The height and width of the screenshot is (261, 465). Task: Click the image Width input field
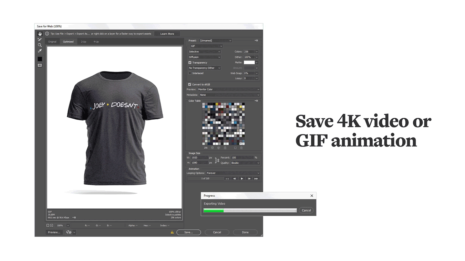pos(200,157)
